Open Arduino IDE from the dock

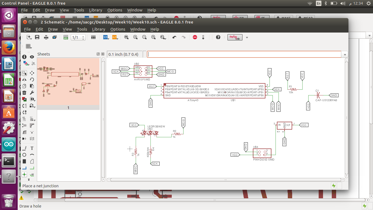pyautogui.click(x=9, y=144)
